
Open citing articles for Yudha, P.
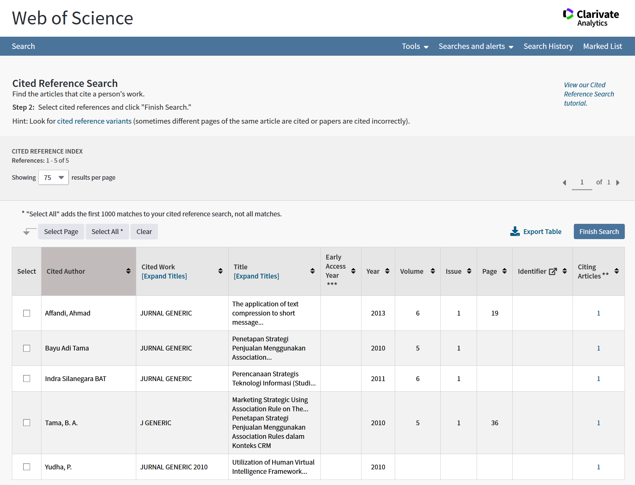[598, 467]
